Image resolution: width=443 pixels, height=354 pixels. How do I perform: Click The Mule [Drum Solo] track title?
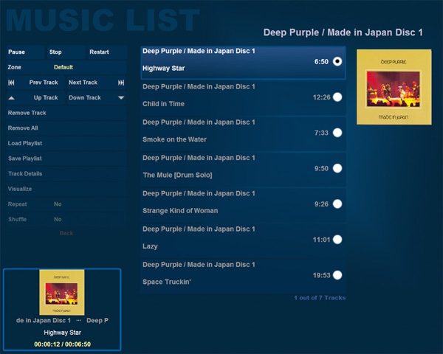point(177,175)
